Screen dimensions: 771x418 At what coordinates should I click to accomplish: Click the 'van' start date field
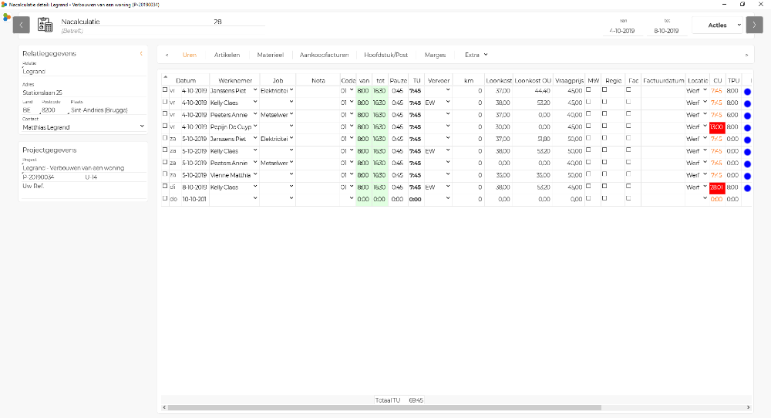(x=623, y=31)
